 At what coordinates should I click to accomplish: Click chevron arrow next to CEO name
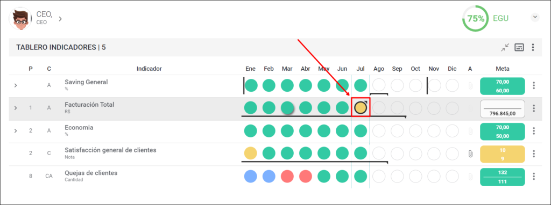[60, 19]
